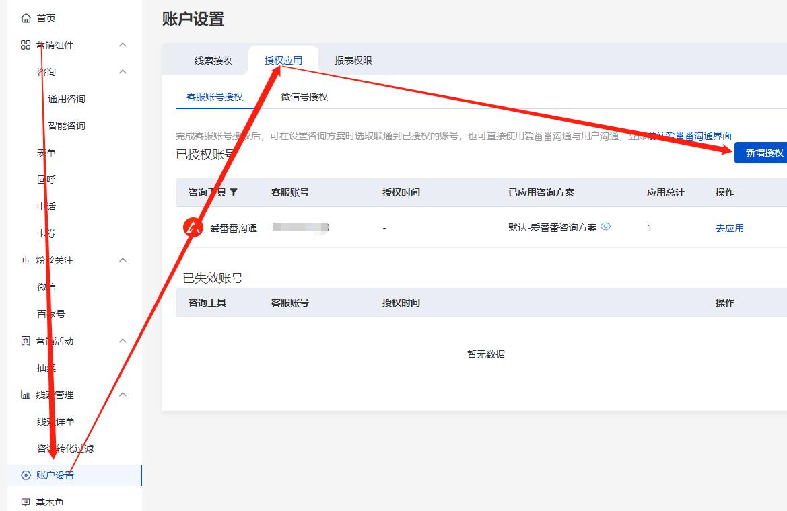Click the 营销活动 icon in sidebar
Viewport: 787px width, 511px height.
(26, 341)
